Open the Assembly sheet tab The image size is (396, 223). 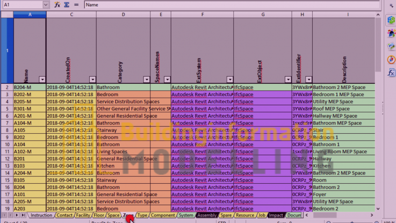tap(207, 215)
